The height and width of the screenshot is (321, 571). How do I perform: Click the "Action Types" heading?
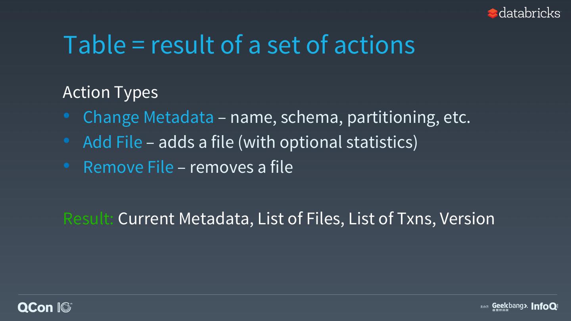click(x=110, y=92)
